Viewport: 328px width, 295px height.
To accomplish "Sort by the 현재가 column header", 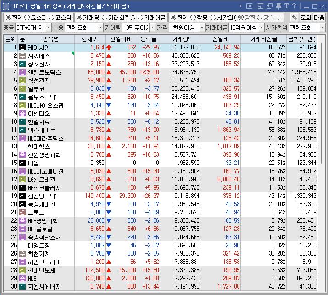I will pos(90,39).
